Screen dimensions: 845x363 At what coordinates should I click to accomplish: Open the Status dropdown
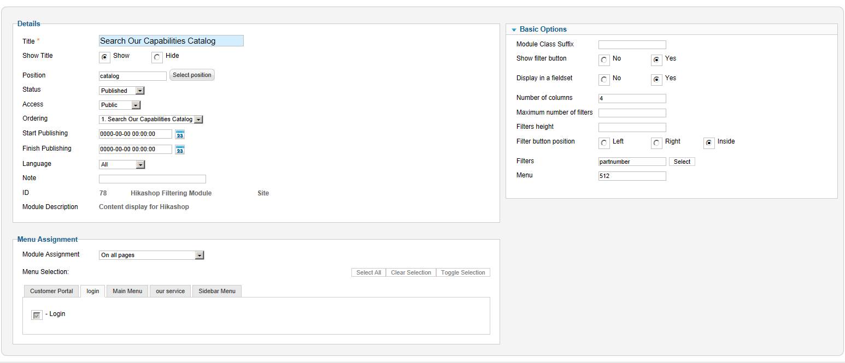tap(122, 91)
